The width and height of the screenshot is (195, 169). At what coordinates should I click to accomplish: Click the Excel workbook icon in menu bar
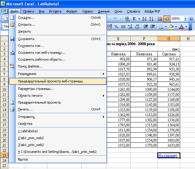coord(5,11)
